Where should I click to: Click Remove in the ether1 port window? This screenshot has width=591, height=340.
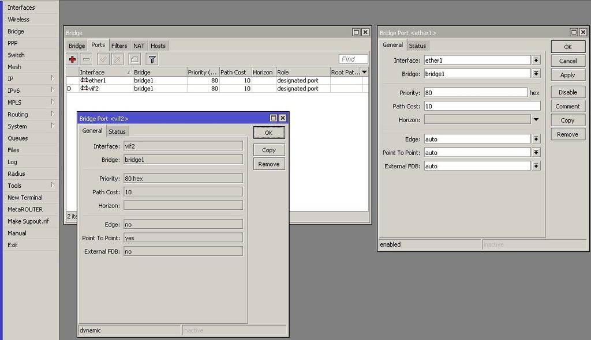[568, 134]
